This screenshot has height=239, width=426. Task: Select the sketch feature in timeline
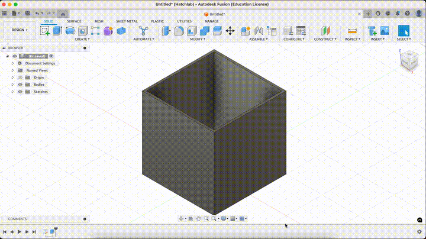click(45, 232)
